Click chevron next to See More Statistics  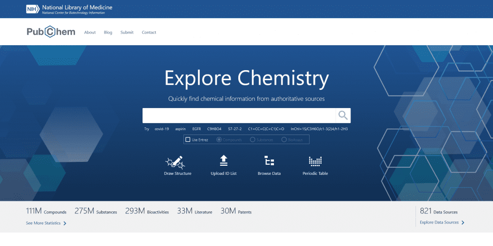pos(65,223)
